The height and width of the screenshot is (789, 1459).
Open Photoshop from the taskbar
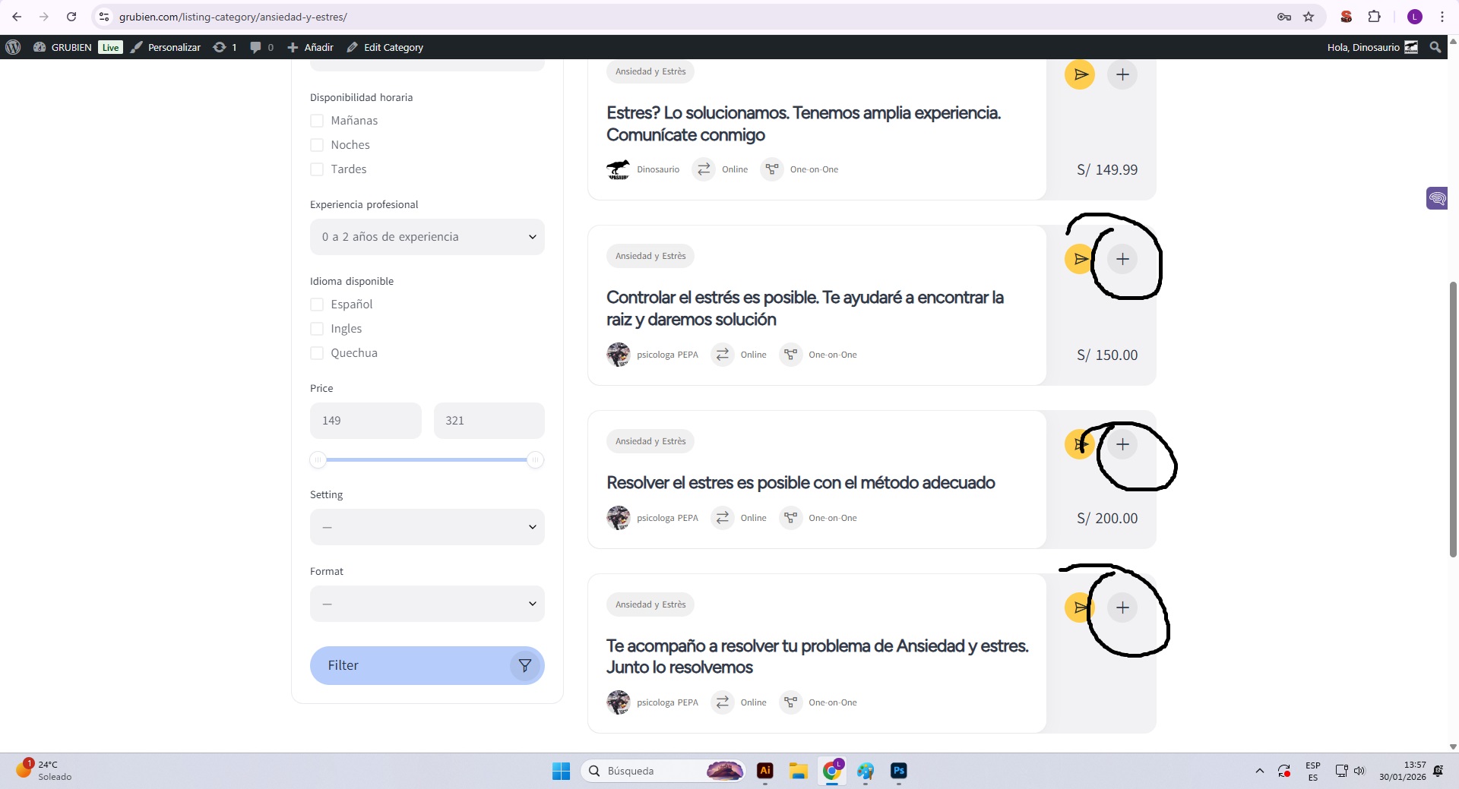pos(898,771)
